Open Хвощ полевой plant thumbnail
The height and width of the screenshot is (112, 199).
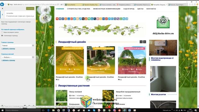[62, 96]
